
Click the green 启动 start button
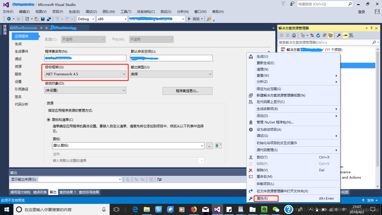pos(195,19)
